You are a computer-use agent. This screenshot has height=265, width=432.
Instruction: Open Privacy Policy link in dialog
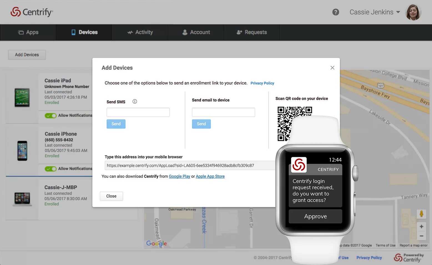[262, 83]
